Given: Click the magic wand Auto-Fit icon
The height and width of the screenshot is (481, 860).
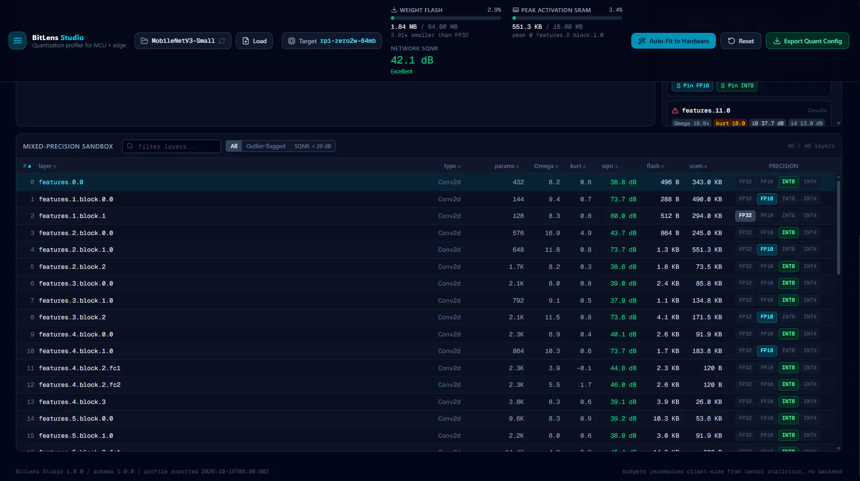Looking at the screenshot, I should click(x=642, y=41).
